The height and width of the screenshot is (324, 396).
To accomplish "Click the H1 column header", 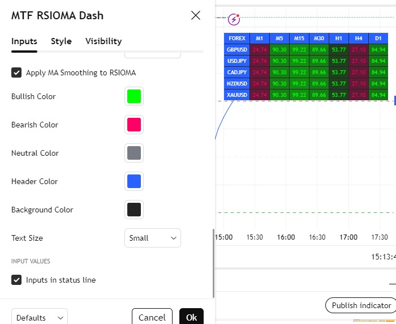I will (x=339, y=39).
